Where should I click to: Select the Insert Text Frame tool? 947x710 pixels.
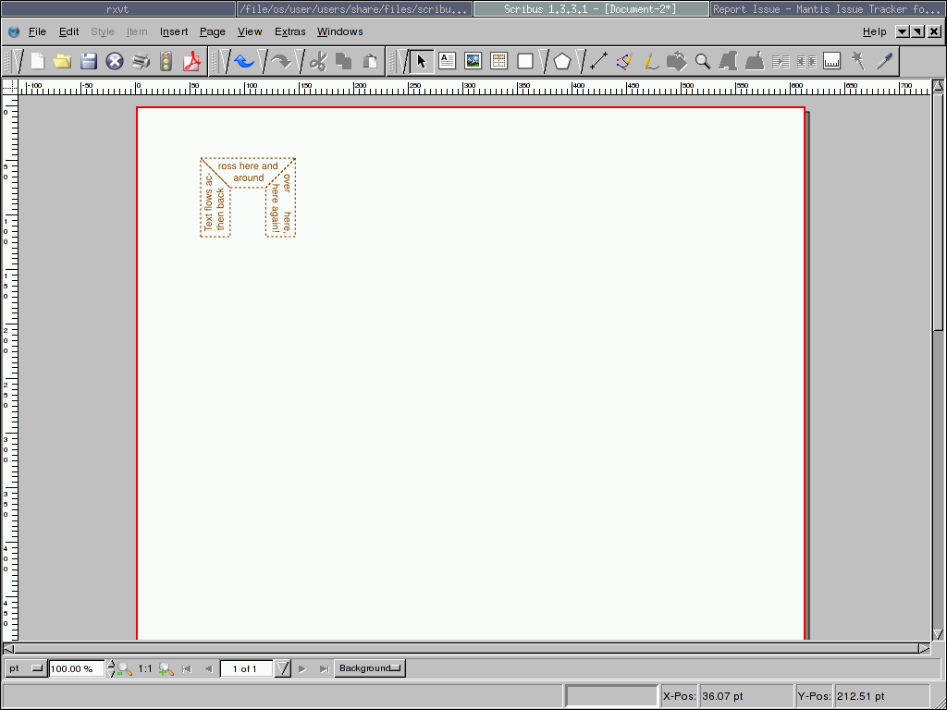pos(448,62)
